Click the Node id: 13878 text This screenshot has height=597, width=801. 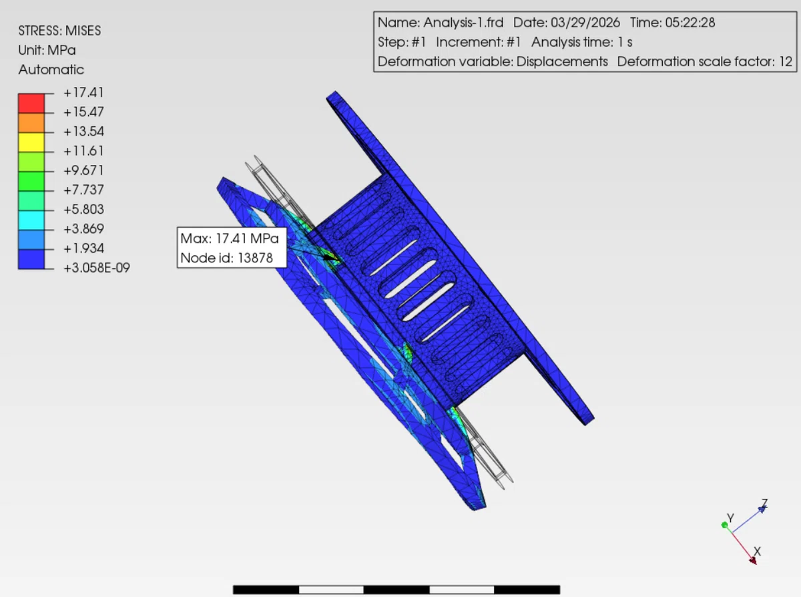pos(227,258)
